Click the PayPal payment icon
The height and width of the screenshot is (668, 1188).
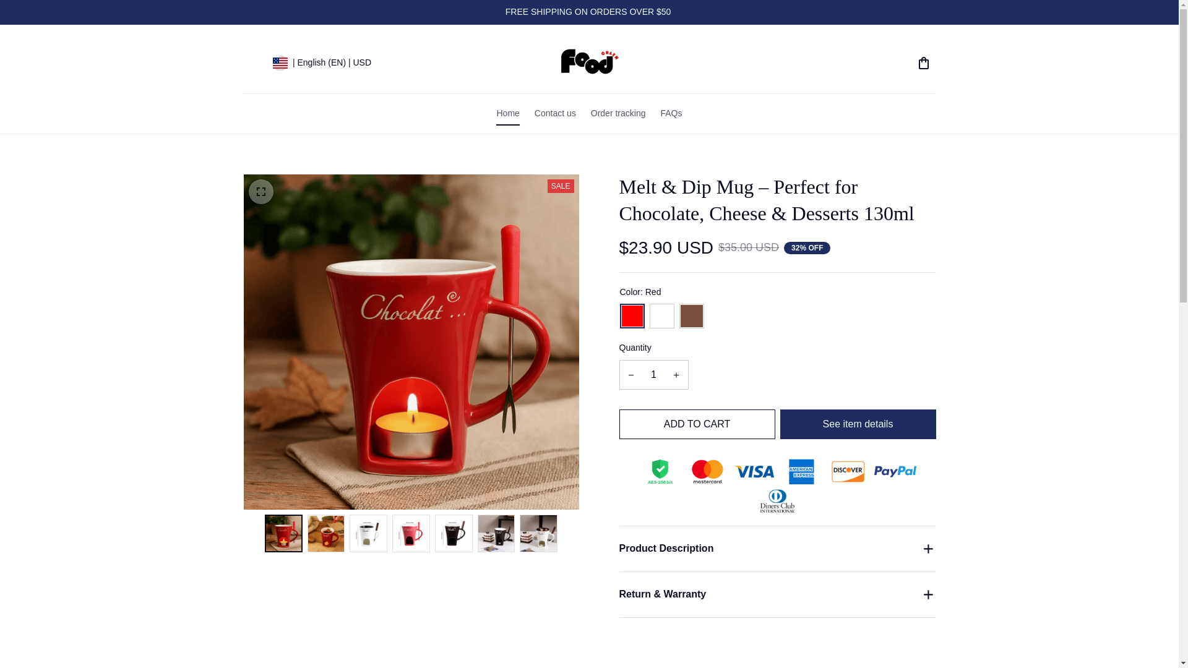click(895, 471)
